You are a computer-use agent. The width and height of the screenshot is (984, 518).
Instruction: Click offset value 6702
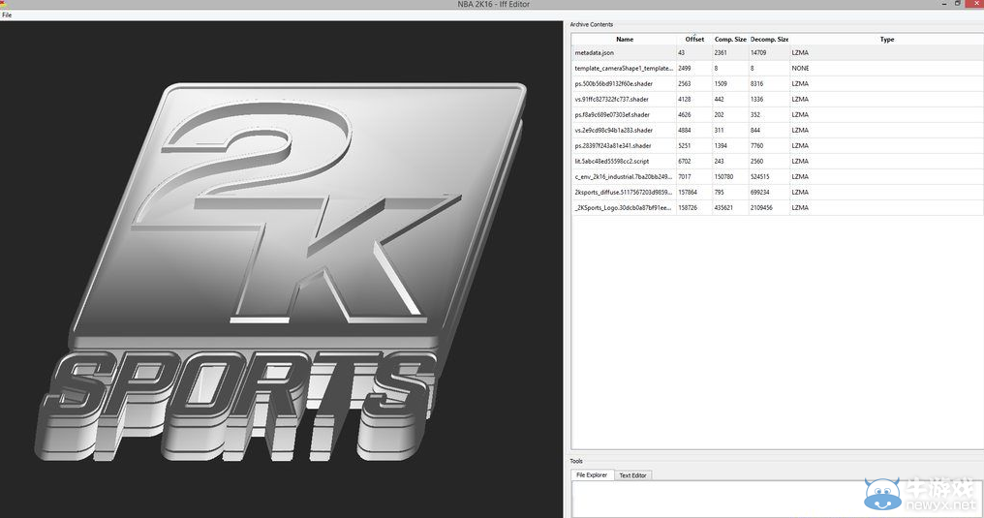click(685, 161)
